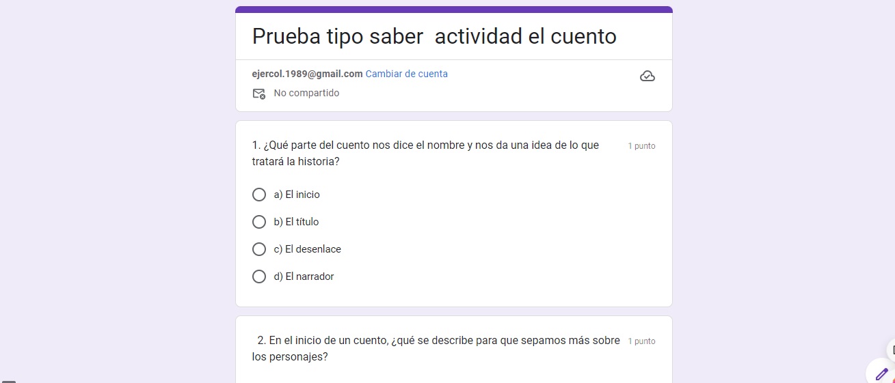Click the '1 punto' label of question 1

point(641,146)
